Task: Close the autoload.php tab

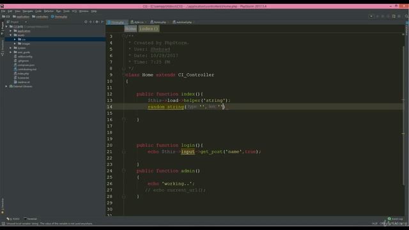Action: 194,22
